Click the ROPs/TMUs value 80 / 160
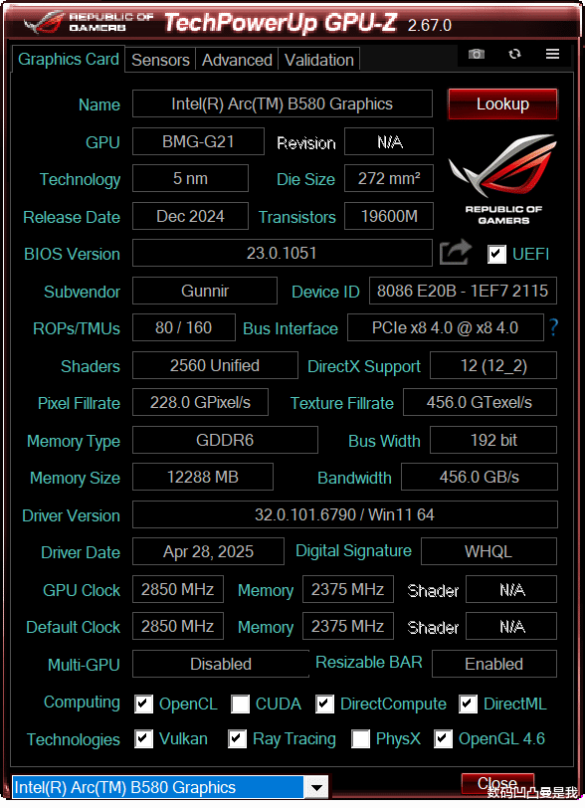This screenshot has height=808, width=585. coord(183,327)
